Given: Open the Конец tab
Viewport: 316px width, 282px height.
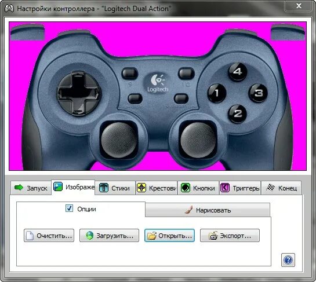Looking at the screenshot, I should 282,188.
